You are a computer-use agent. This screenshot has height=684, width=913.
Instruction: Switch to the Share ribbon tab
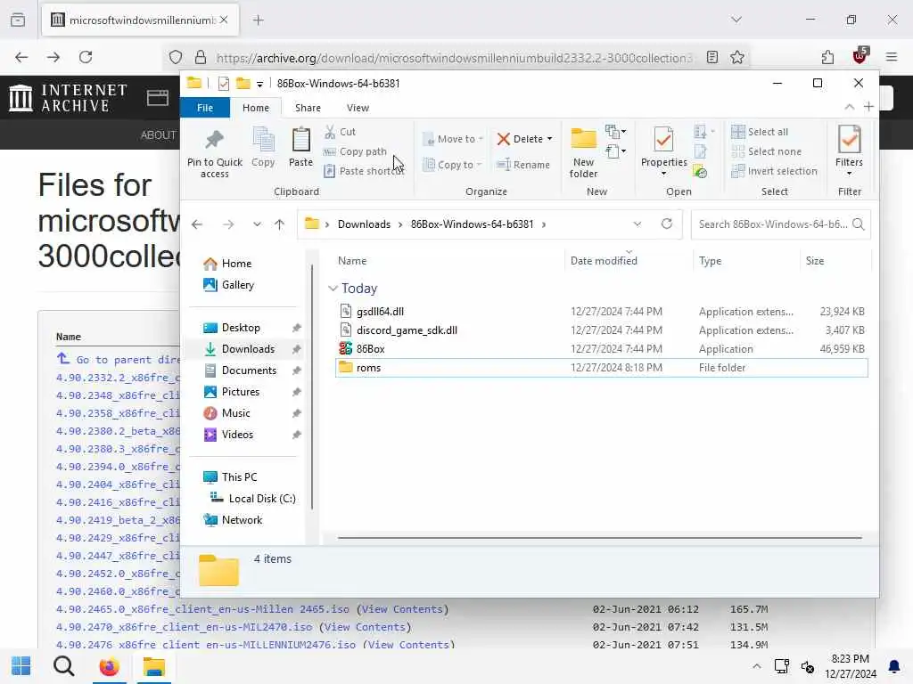308,108
